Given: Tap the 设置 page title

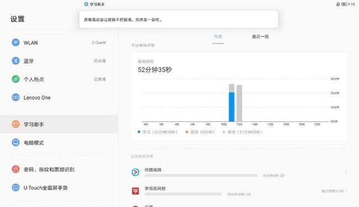Looking at the screenshot, I should click(x=18, y=19).
